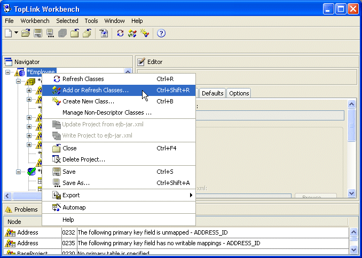Click the Editor vertical scrollbar thumb
The height and width of the screenshot is (258, 362).
[352, 125]
